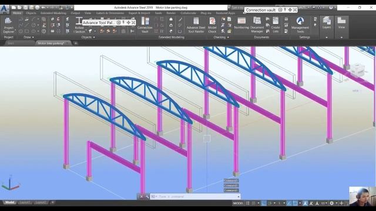Toggle polar tracking in status bar
The width and height of the screenshot is (376, 211).
click(x=270, y=203)
